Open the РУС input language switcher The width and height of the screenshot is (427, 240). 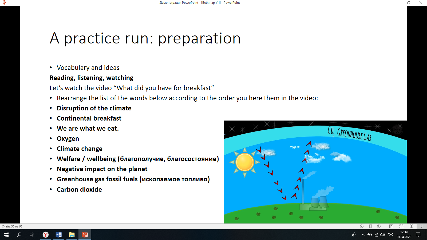tap(390, 235)
